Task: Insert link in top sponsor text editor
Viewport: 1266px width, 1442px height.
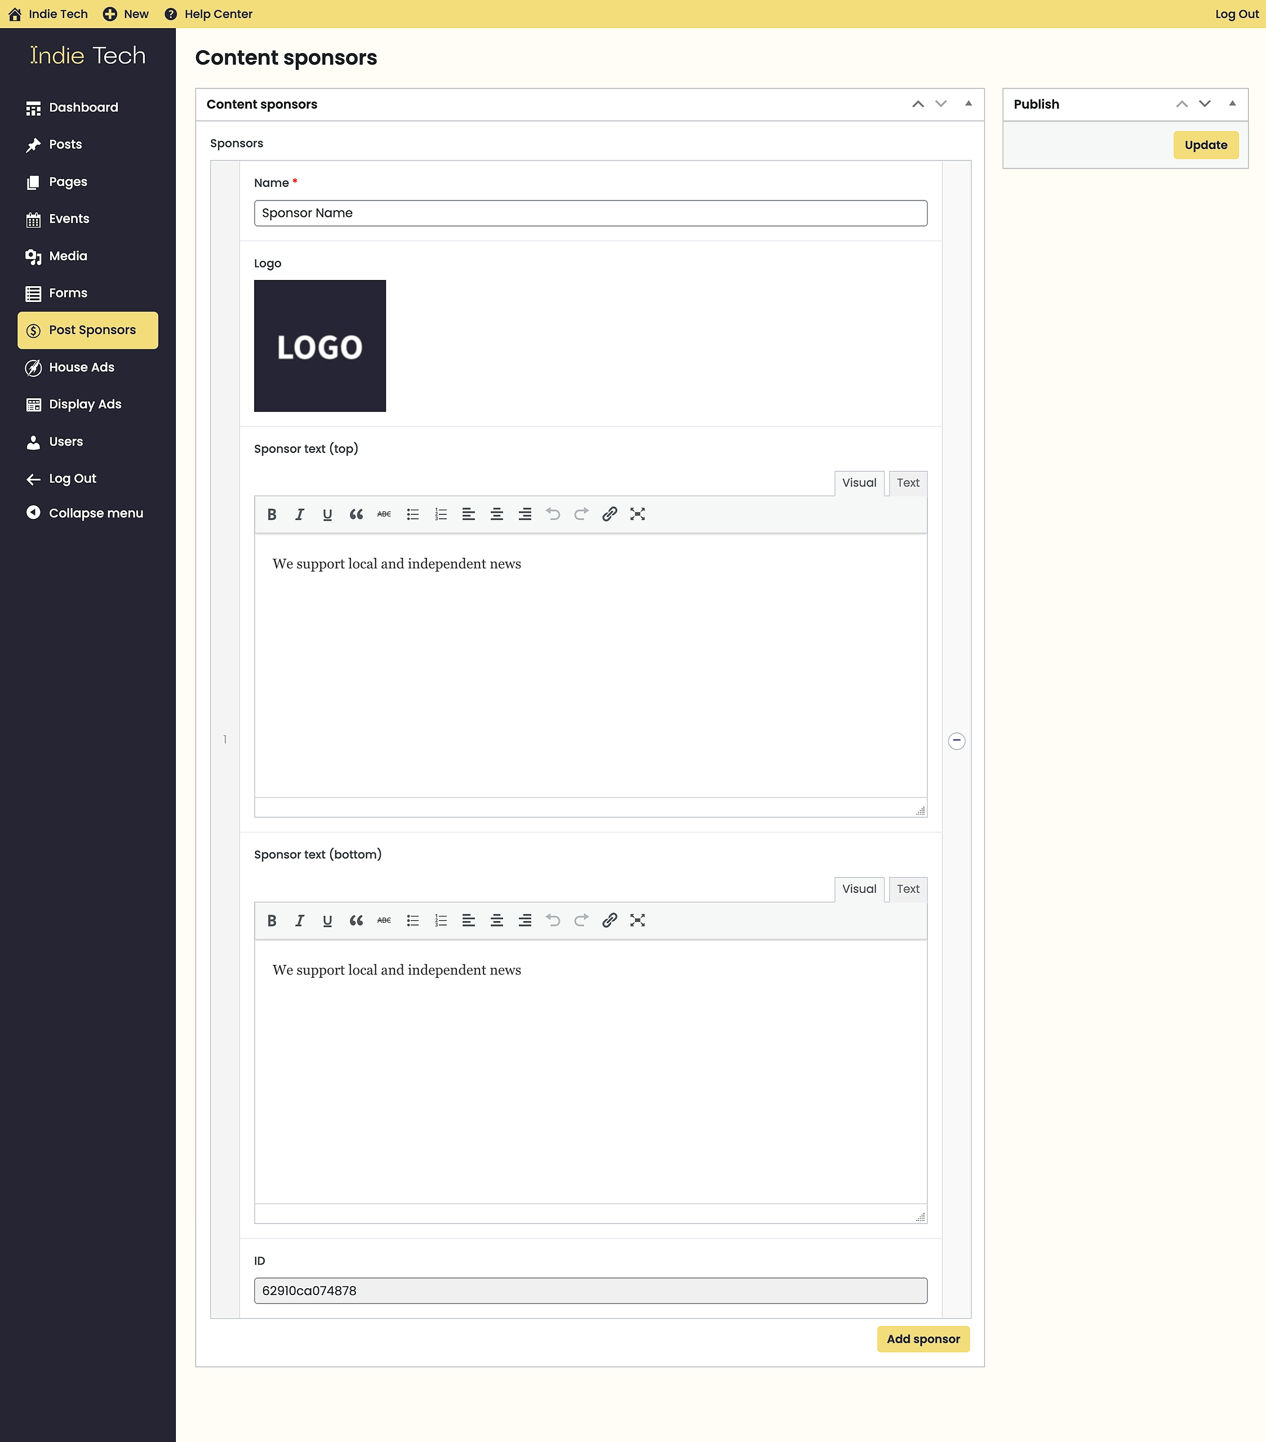Action: pos(610,514)
